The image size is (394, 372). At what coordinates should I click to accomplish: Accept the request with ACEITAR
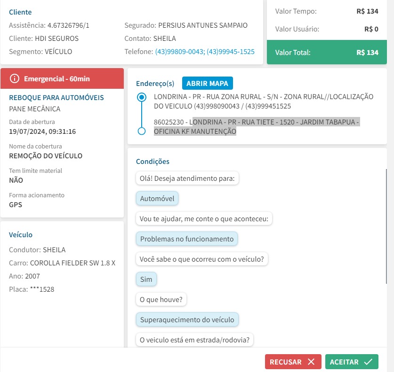pos(352,362)
